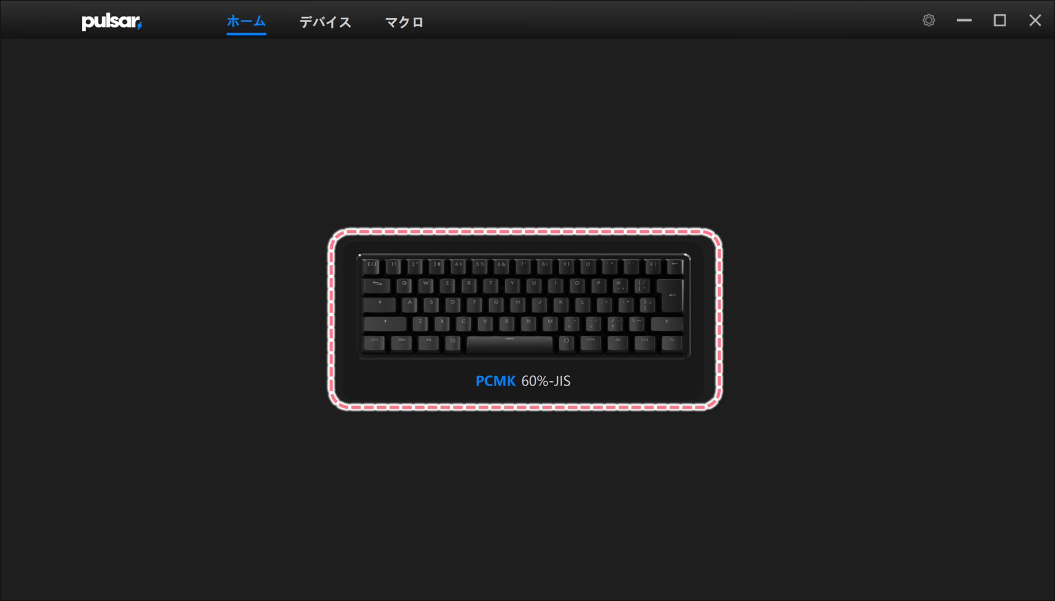This screenshot has width=1055, height=601.
Task: Click the left Ctrl key on keyboard image
Action: coord(375,343)
